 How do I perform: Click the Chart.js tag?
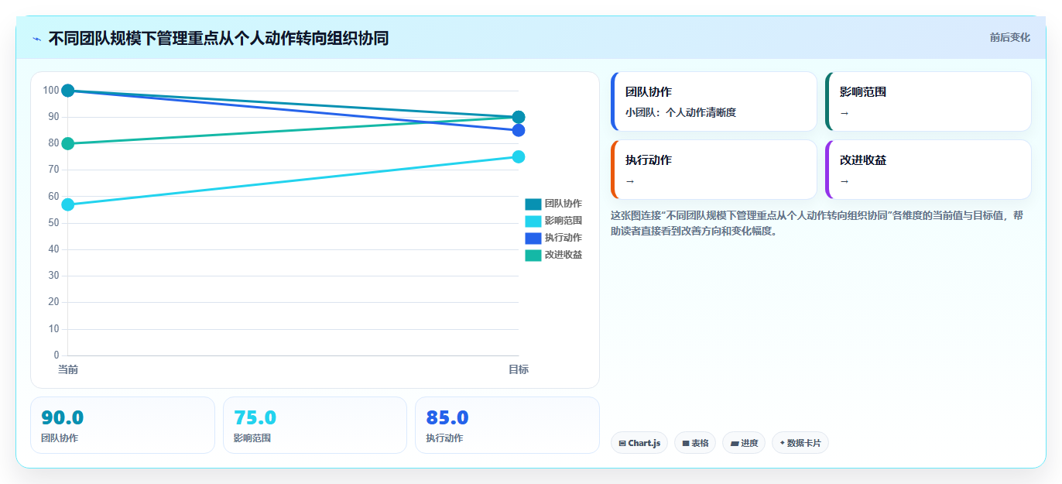639,443
